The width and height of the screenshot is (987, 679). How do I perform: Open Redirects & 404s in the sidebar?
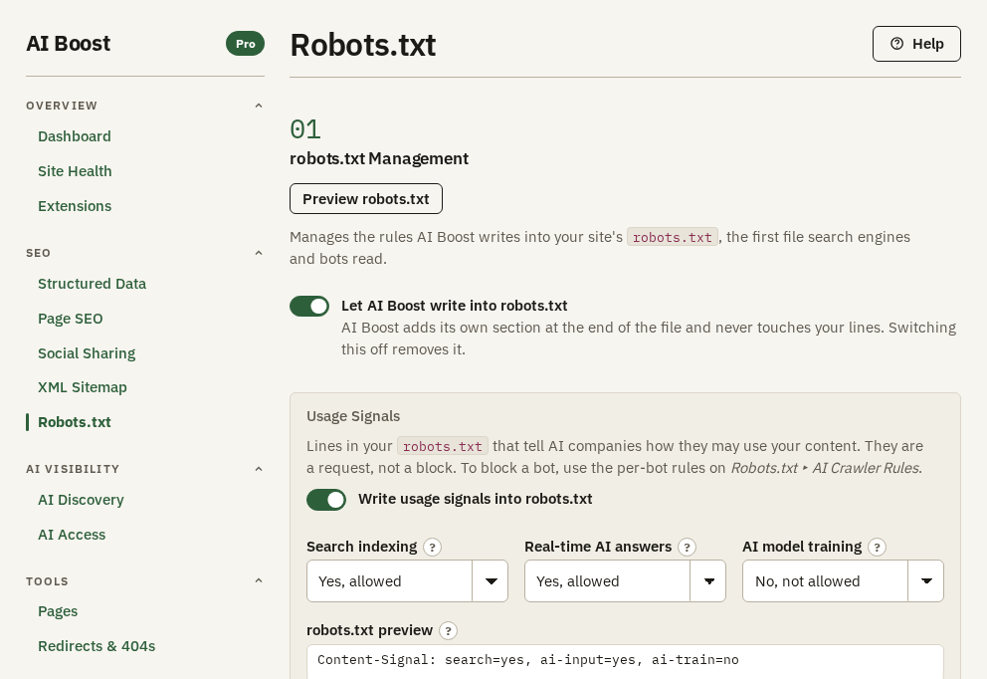tap(97, 646)
